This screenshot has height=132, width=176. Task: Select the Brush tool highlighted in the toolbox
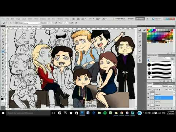click(x=3, y=51)
